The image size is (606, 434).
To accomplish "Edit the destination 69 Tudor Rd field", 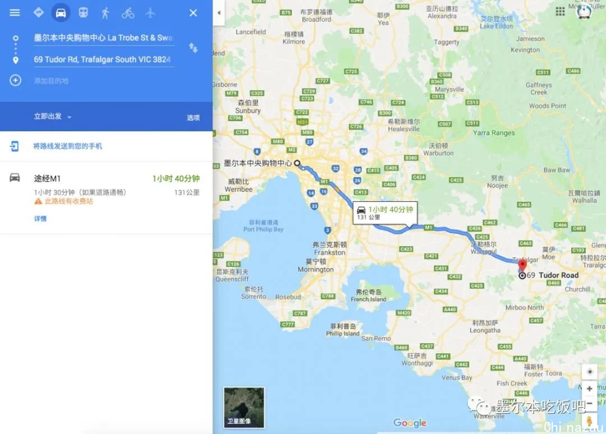I will point(104,59).
